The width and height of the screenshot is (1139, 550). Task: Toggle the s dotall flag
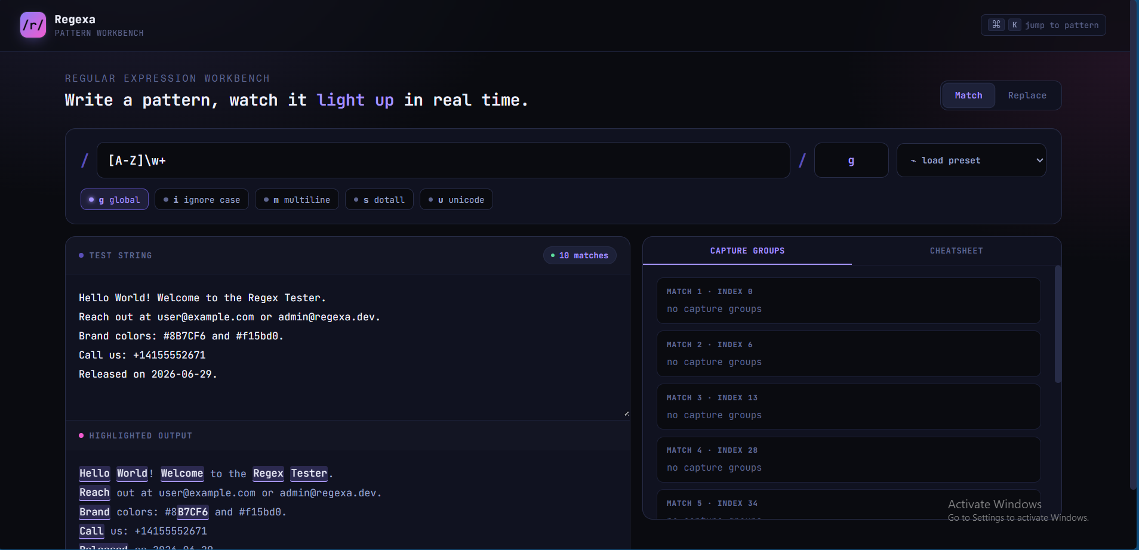click(379, 200)
